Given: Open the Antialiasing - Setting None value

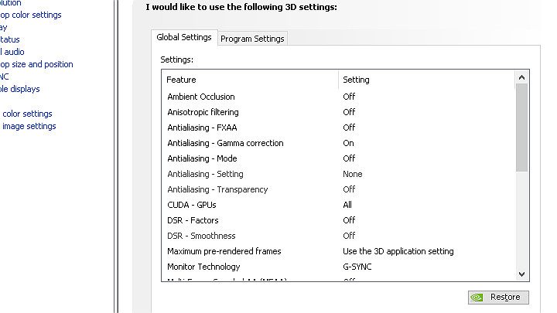Looking at the screenshot, I should coord(353,174).
